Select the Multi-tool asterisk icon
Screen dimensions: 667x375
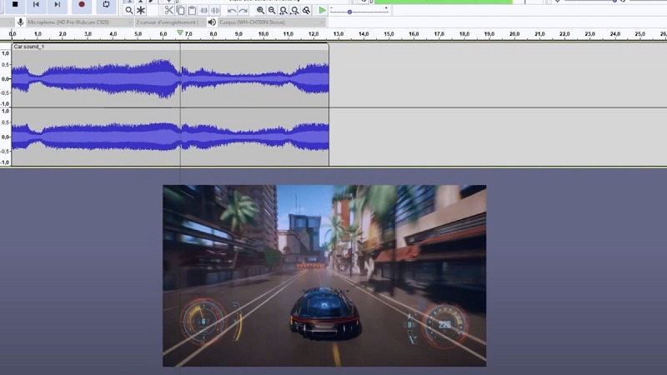(x=141, y=10)
